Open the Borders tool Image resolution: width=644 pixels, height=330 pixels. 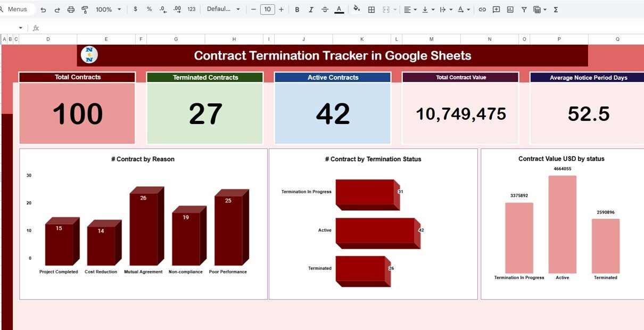(371, 10)
